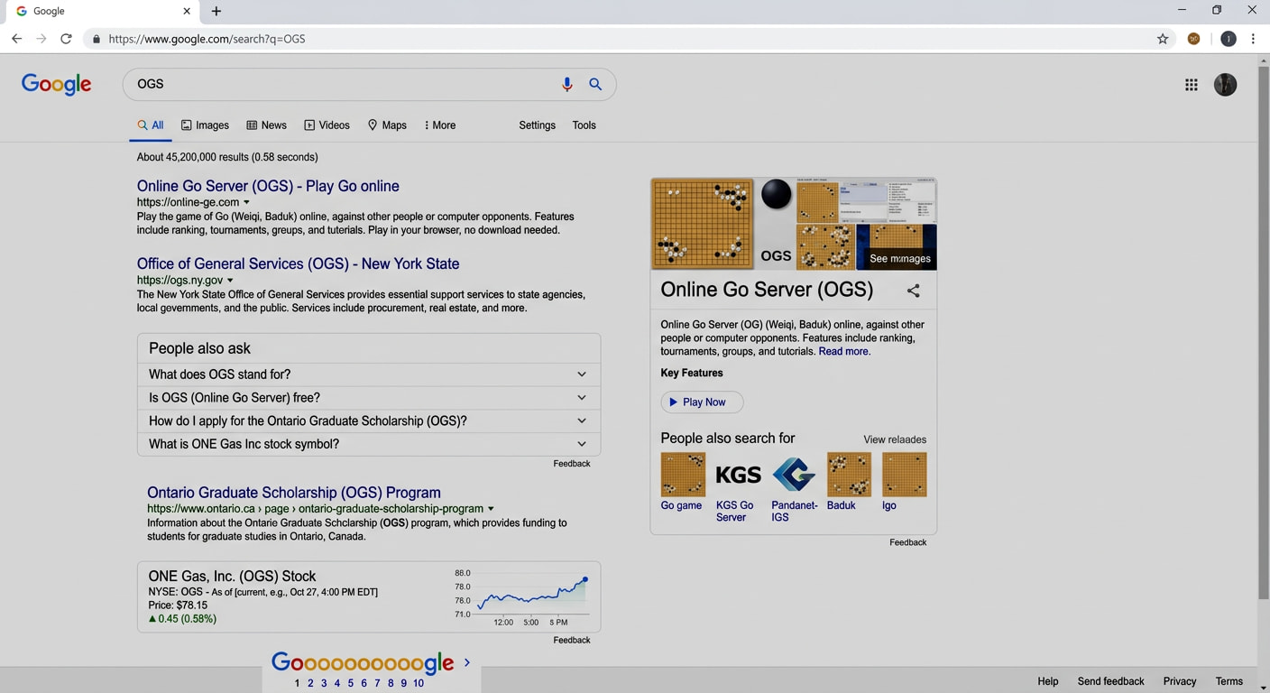Click the Play Now button
Viewport: 1270px width, 693px height.
click(x=702, y=402)
